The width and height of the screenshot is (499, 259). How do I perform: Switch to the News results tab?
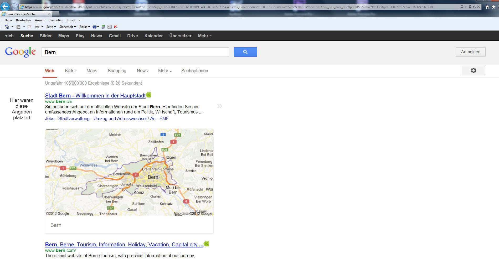142,71
